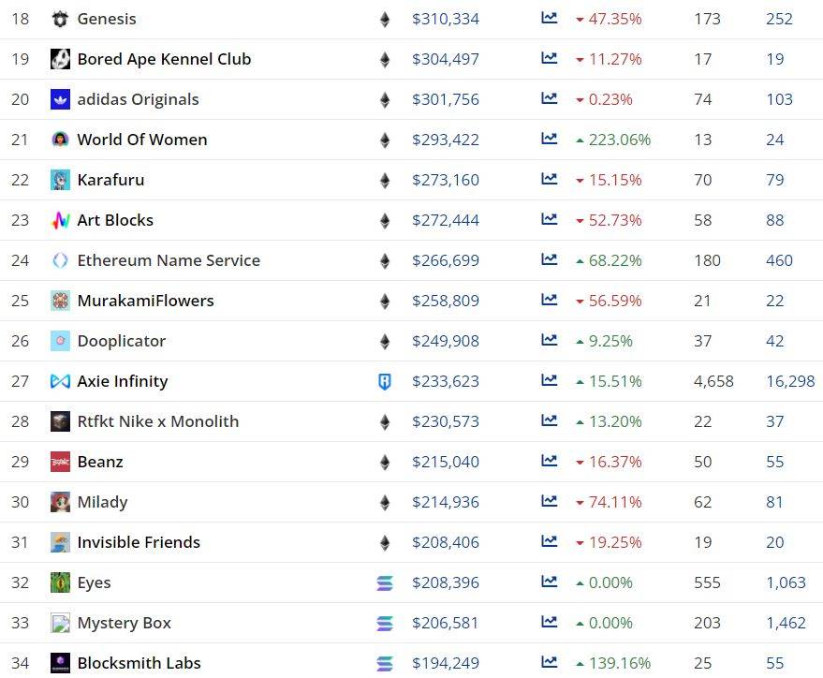Go to the Invisible Friends collection page
Viewport: 823px width, 678px height.
click(139, 542)
